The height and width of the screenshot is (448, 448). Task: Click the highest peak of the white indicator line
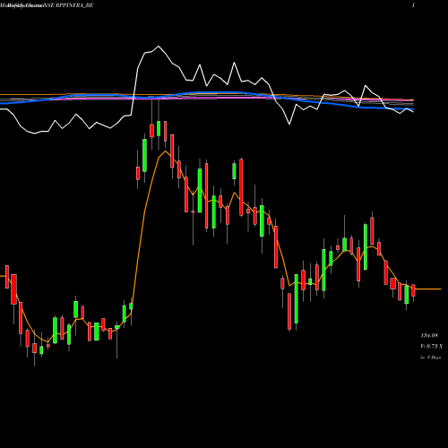[159, 47]
